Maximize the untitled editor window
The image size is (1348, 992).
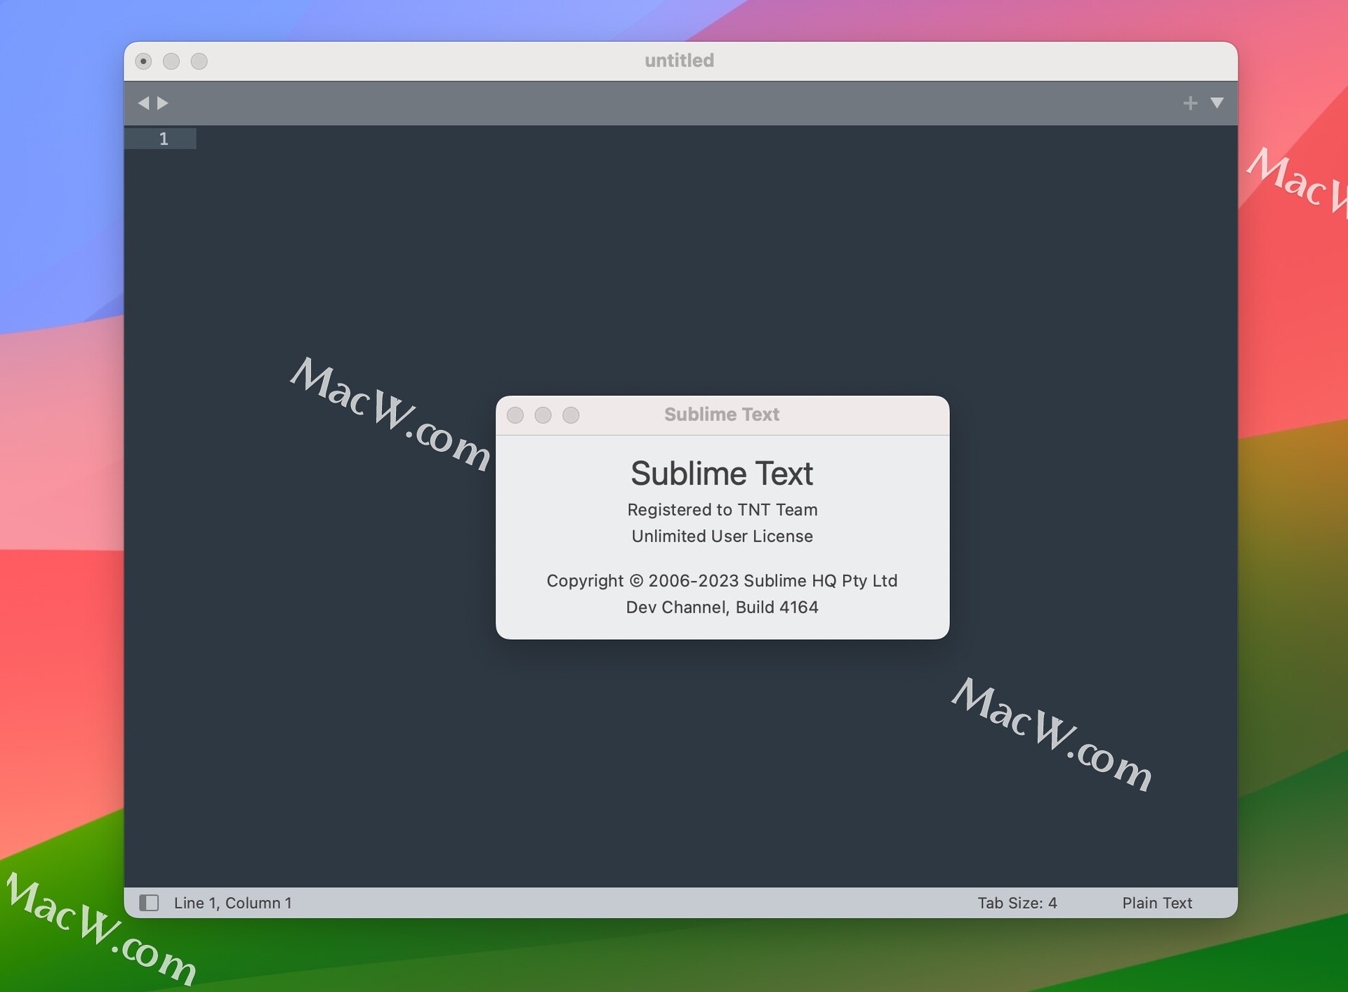199,61
